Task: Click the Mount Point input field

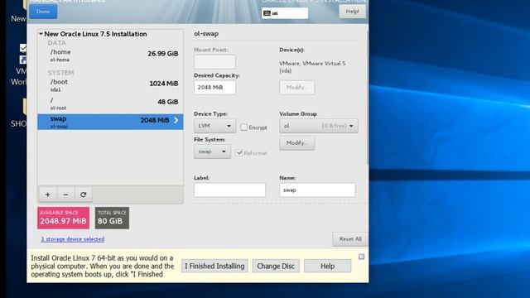Action: (214, 62)
